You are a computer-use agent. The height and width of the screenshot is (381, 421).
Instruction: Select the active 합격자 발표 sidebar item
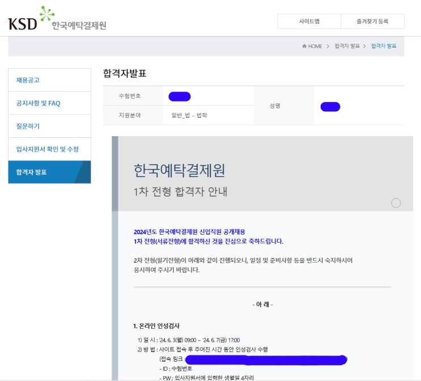[x=49, y=172]
